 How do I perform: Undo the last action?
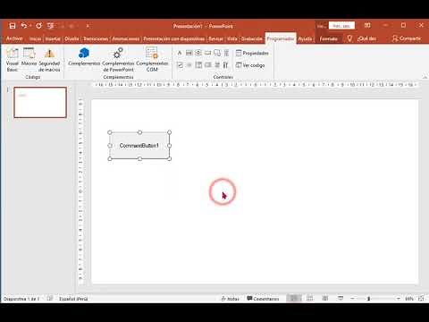pos(23,26)
